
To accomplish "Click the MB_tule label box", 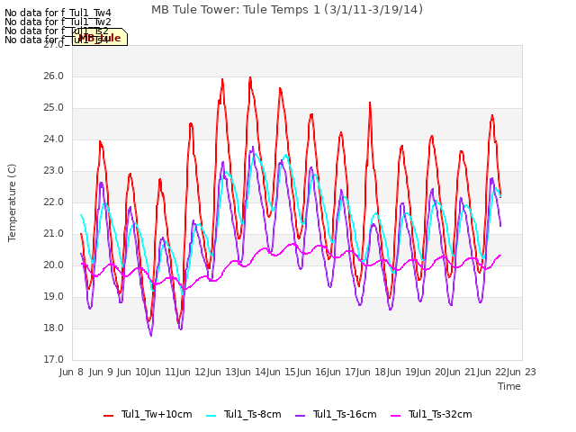I will pyautogui.click(x=100, y=37).
